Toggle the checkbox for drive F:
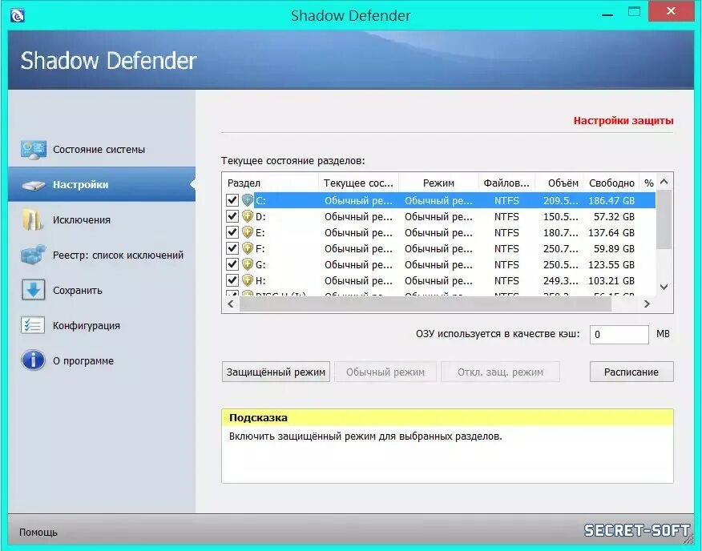The height and width of the screenshot is (551, 702). pyautogui.click(x=232, y=248)
